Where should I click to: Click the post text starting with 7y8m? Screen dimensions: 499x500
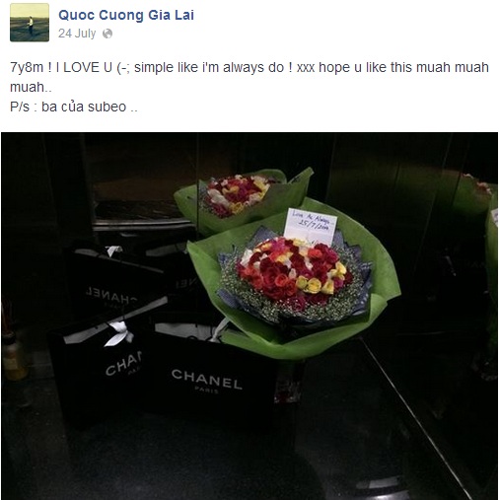point(249,77)
